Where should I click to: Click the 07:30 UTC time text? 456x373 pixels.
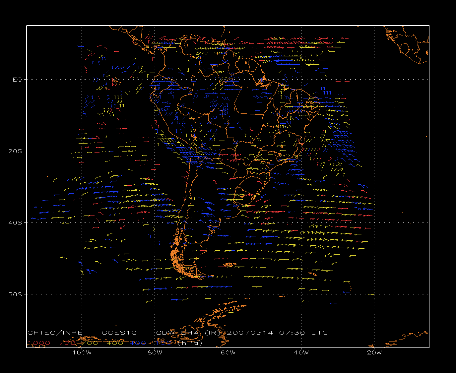click(303, 333)
